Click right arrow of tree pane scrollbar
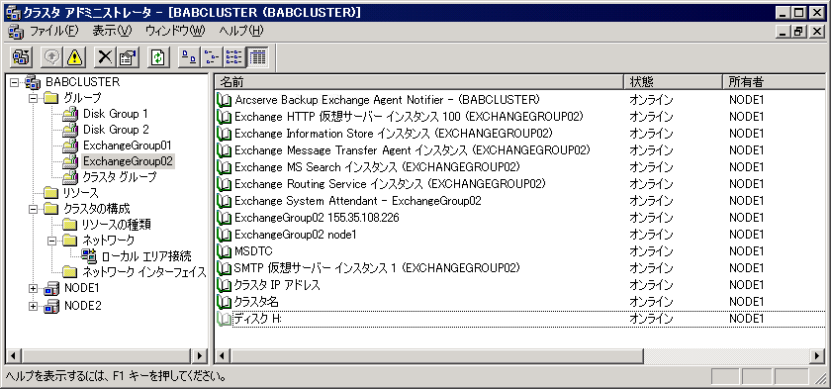This screenshot has width=831, height=389. point(200,355)
